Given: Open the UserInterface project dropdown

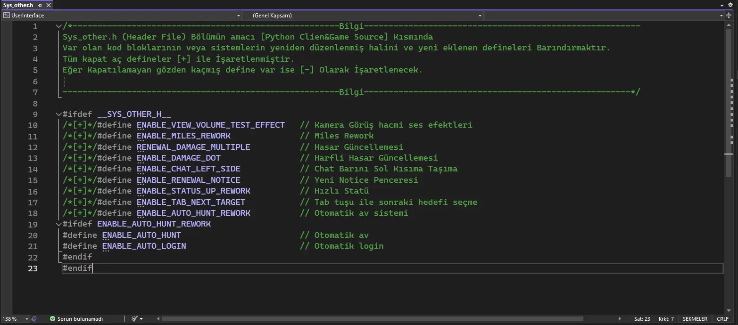Looking at the screenshot, I should 123,16.
